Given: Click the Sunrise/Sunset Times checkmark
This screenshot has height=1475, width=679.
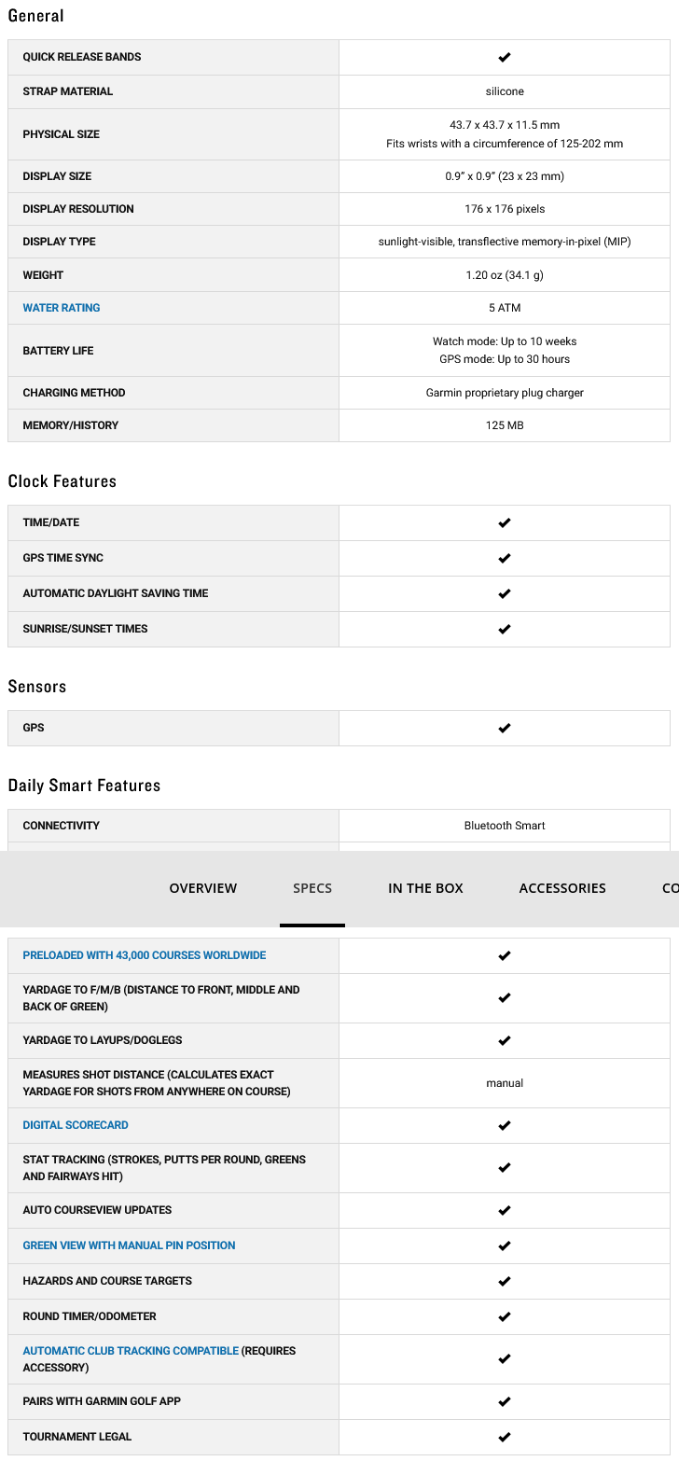Looking at the screenshot, I should [x=505, y=629].
